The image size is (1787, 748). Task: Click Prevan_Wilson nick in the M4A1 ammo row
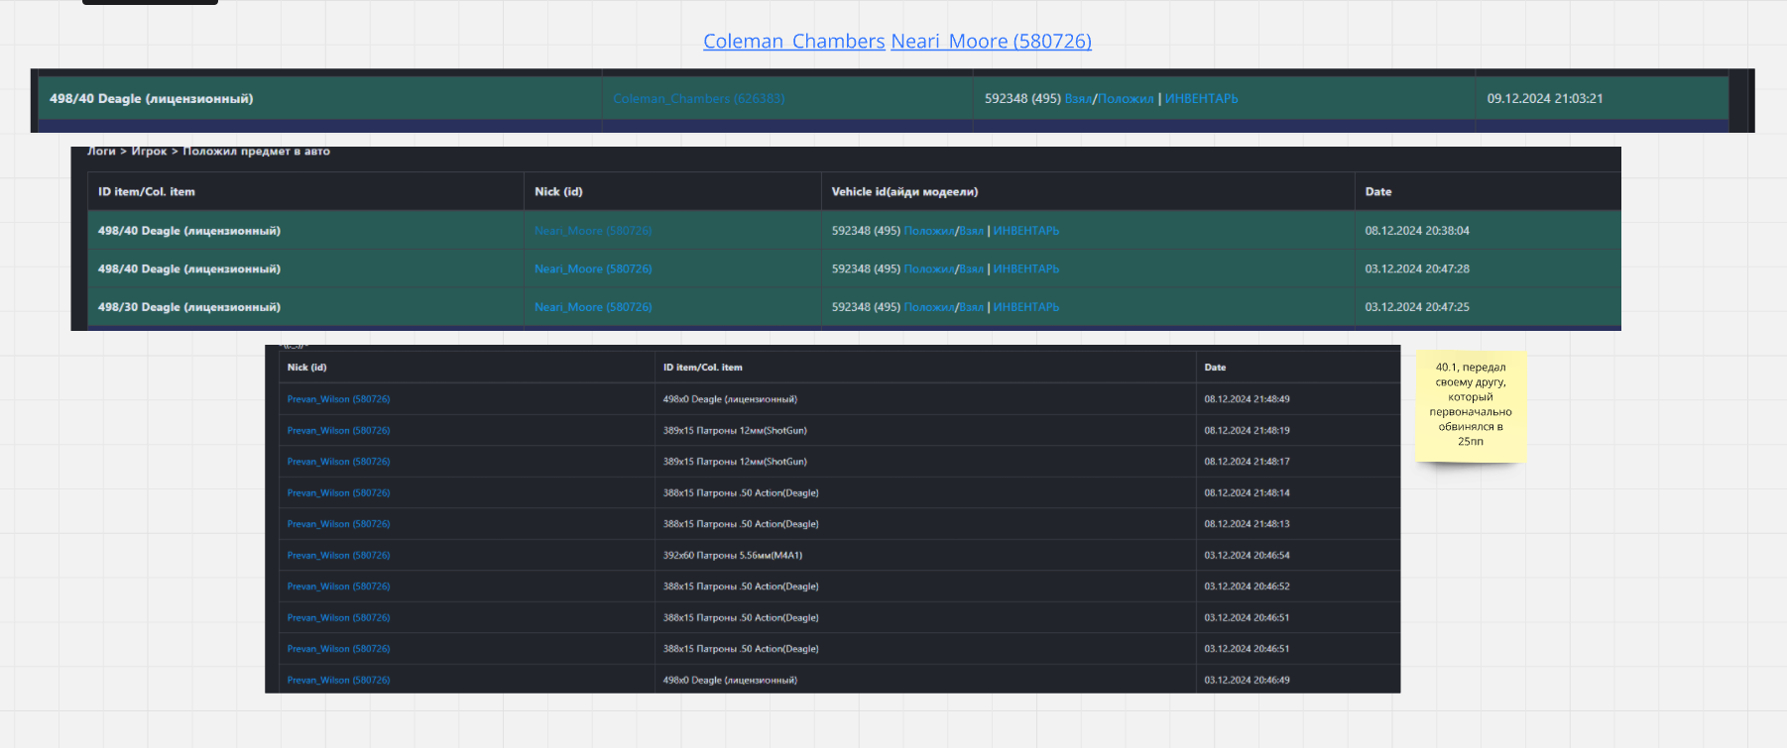point(338,556)
